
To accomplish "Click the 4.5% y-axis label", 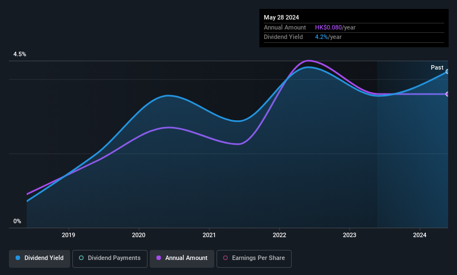I will (x=19, y=54).
